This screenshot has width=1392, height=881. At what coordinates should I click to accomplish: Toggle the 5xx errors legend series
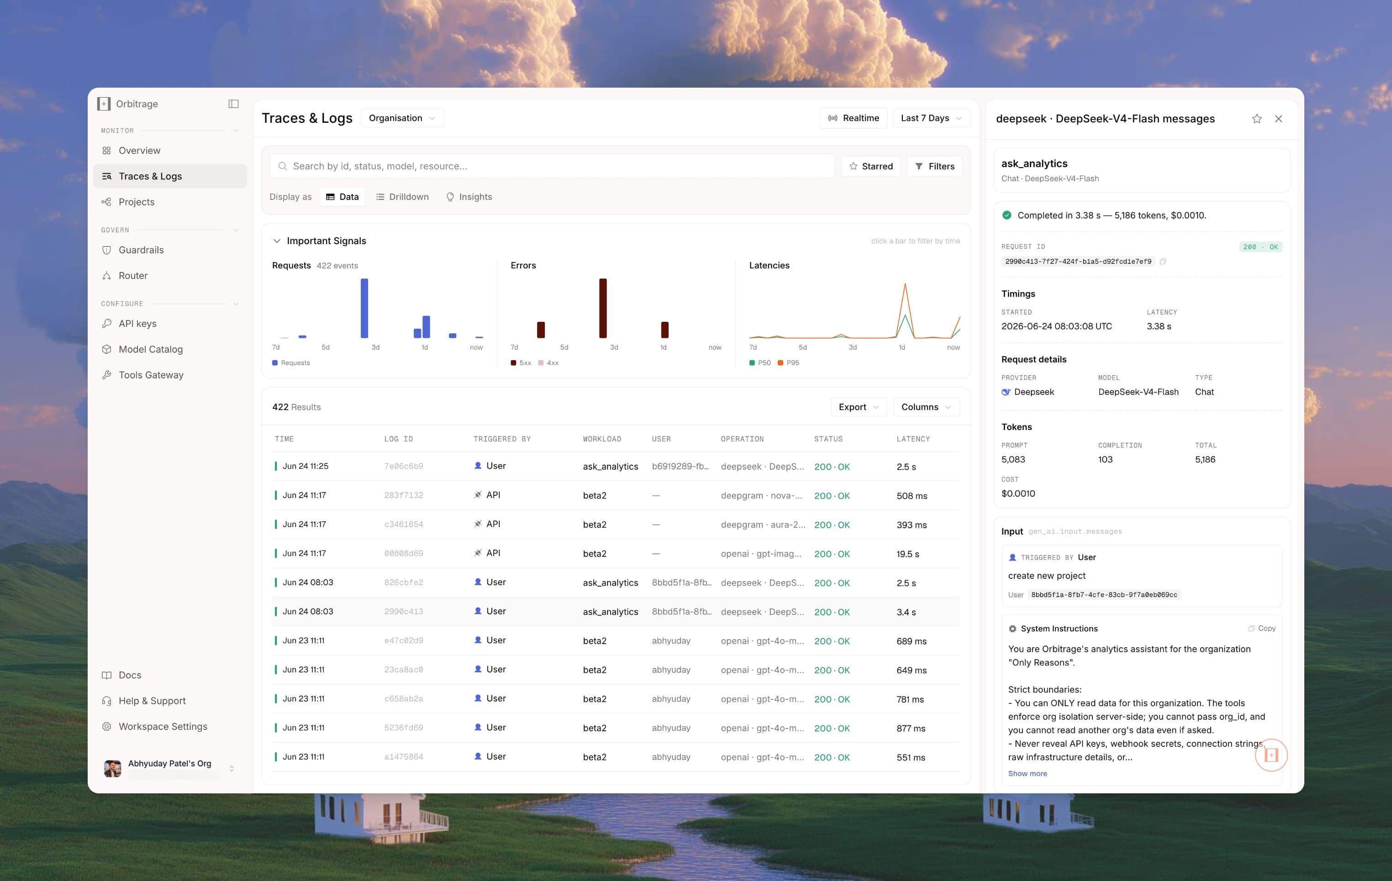point(521,363)
